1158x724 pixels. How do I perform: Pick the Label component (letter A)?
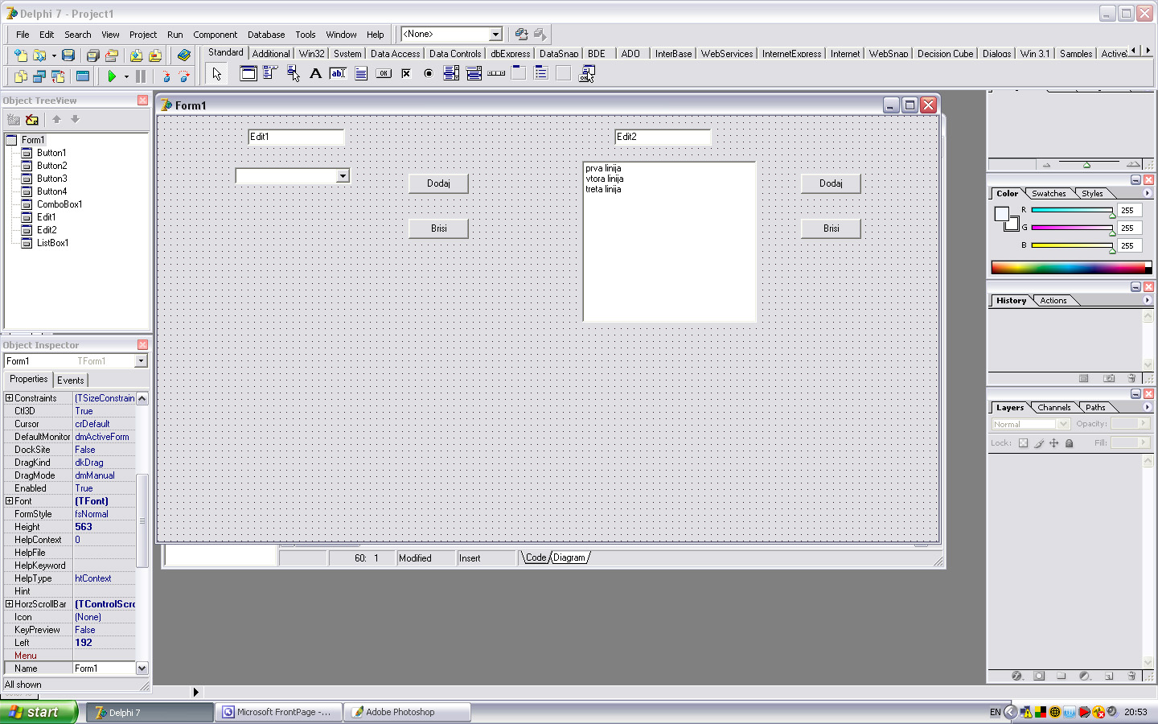click(x=315, y=73)
